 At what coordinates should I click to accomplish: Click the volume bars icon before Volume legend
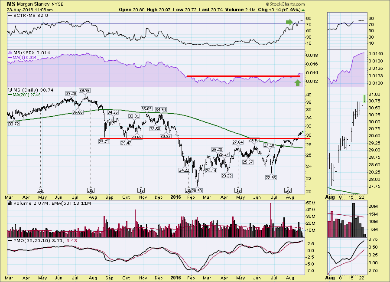[10, 203]
